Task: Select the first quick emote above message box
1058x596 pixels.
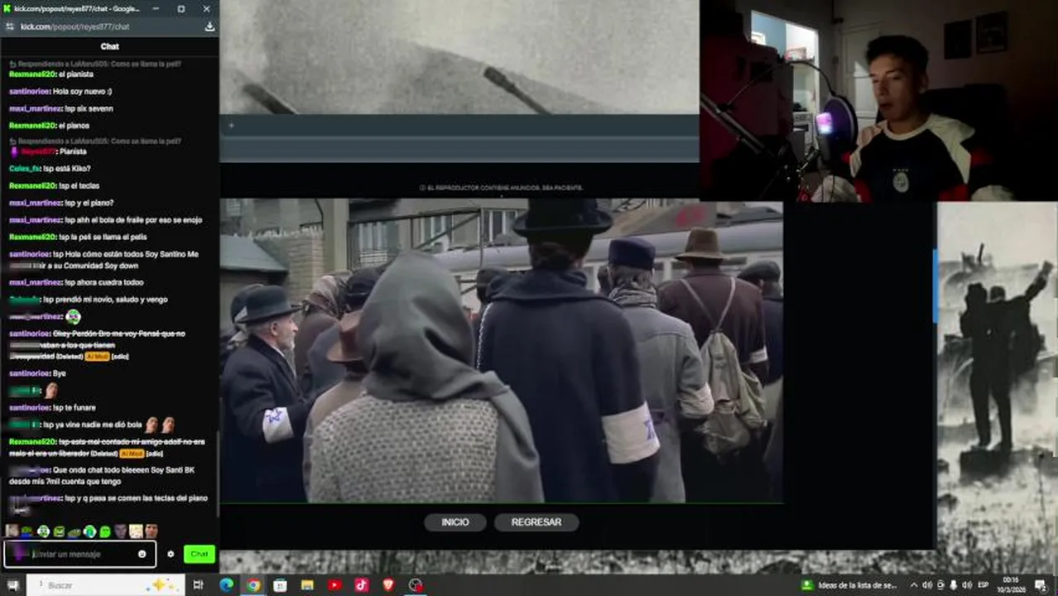Action: (x=12, y=531)
